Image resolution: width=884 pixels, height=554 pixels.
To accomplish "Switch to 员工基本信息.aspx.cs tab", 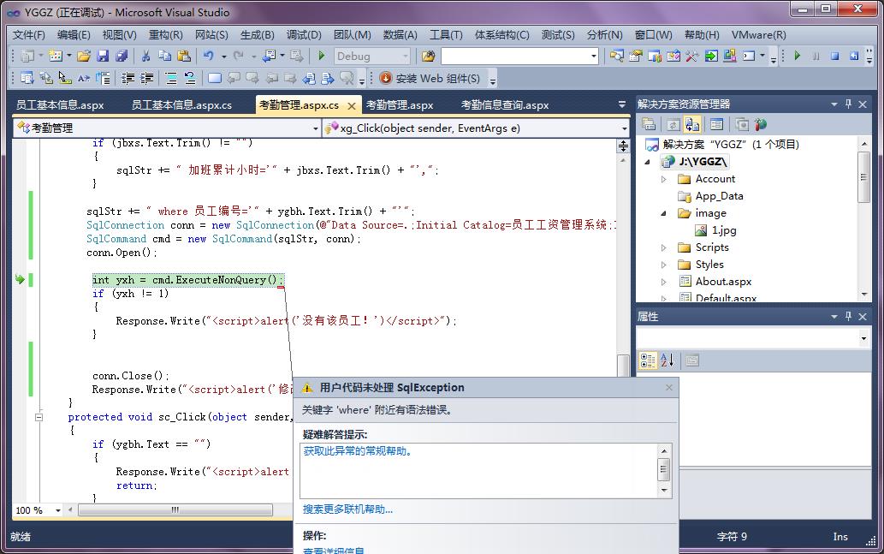I will pos(181,105).
